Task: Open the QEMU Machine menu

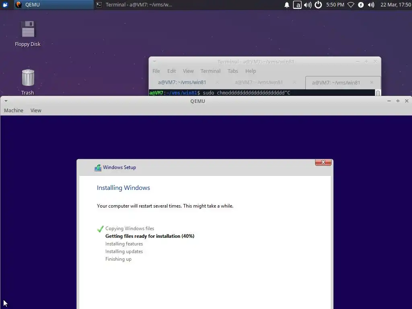Action: (14, 111)
